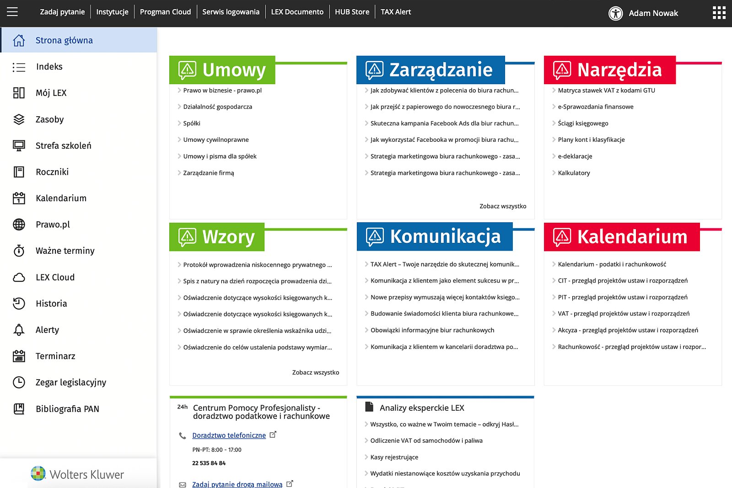Click Zobacz wszystko in Zarządzanie card
This screenshot has height=488, width=732.
pyautogui.click(x=503, y=206)
